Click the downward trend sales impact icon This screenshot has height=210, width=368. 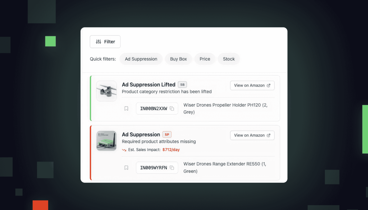[x=124, y=150]
